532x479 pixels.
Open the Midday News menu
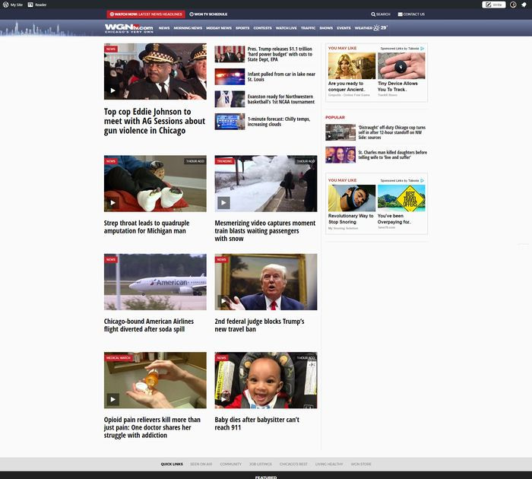219,28
